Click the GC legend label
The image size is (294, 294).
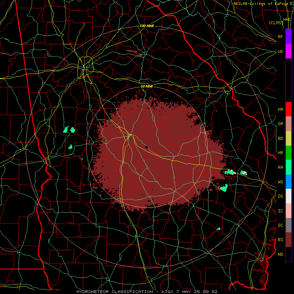coord(280,225)
